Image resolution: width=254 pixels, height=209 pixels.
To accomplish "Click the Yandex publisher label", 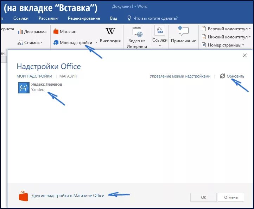I will tap(37, 90).
